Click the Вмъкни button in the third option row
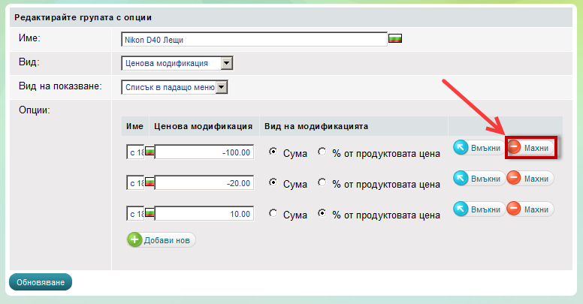This screenshot has width=583, height=304. (477, 209)
